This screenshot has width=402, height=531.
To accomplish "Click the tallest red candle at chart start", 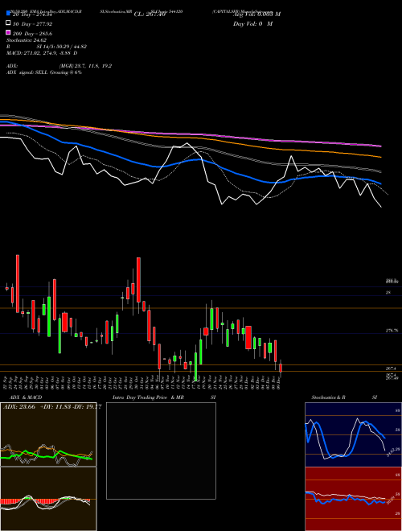I will pyautogui.click(x=18, y=283).
